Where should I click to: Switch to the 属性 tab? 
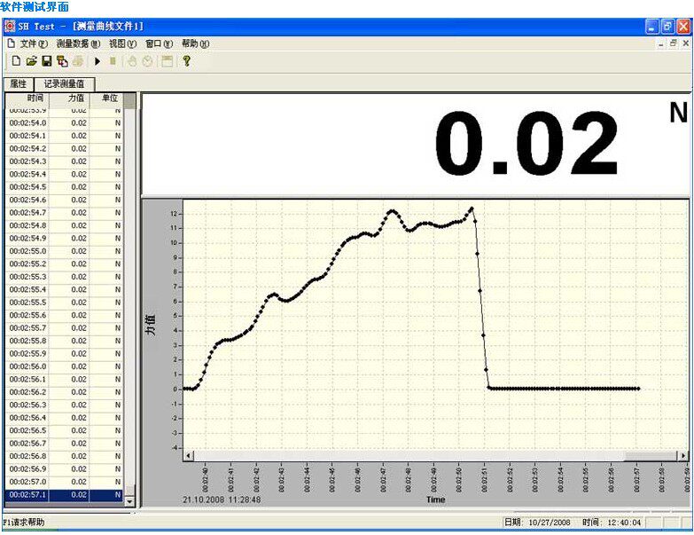(x=18, y=83)
